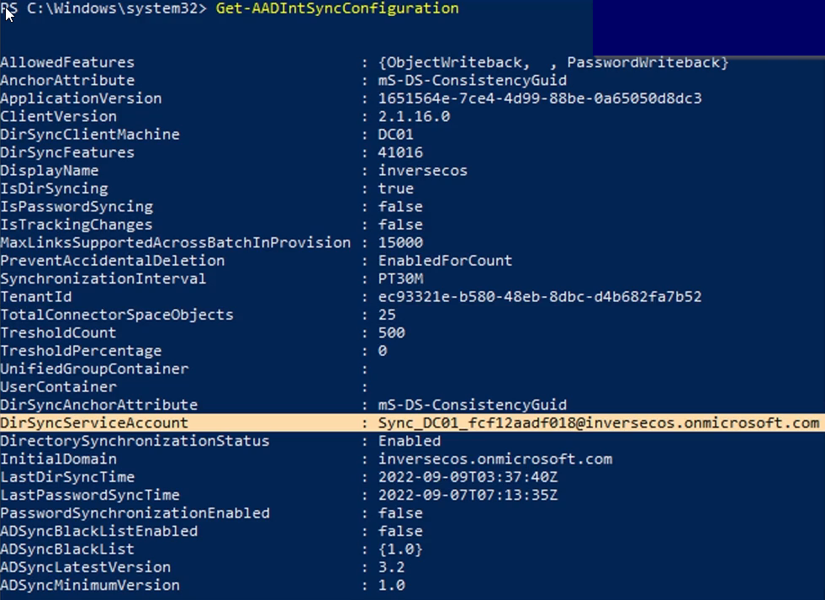
Task: Click the TenantId GUID value
Action: (539, 297)
